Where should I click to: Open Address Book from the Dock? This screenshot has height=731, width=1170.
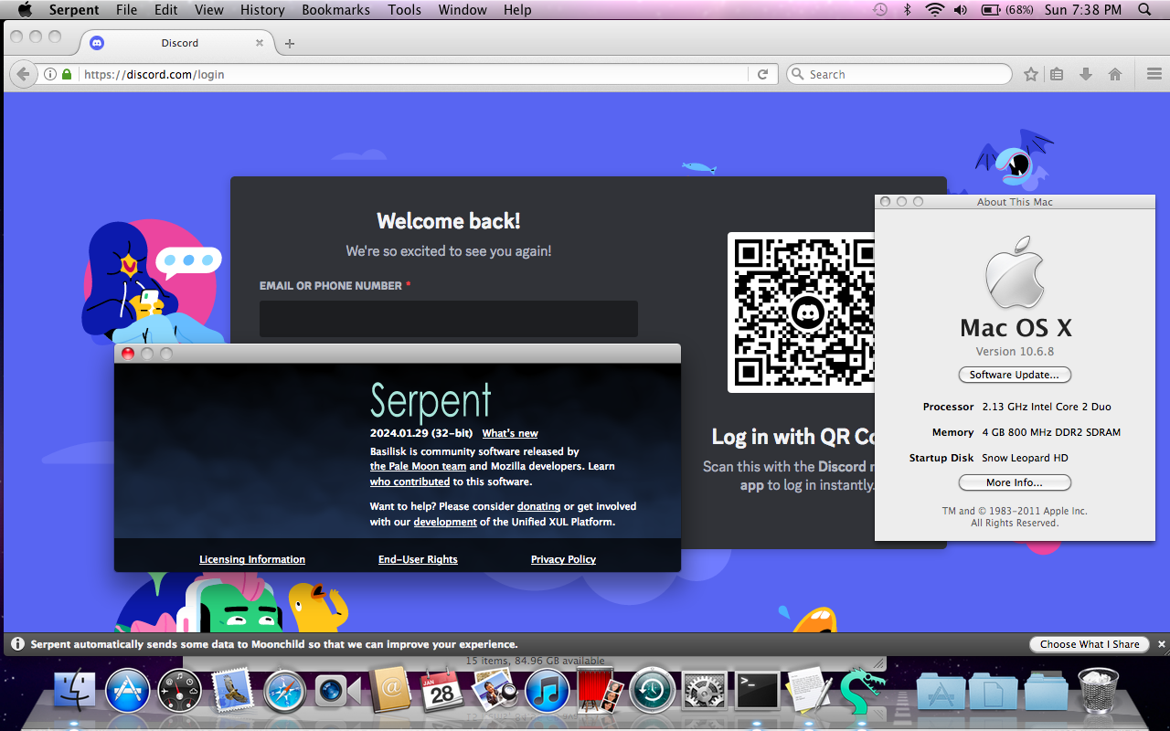point(390,690)
